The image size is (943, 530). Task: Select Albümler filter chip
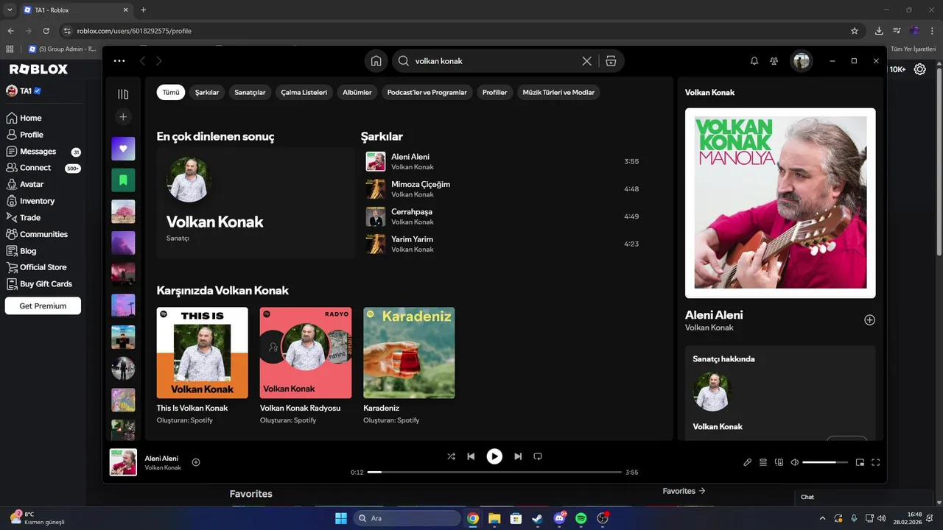tap(357, 93)
